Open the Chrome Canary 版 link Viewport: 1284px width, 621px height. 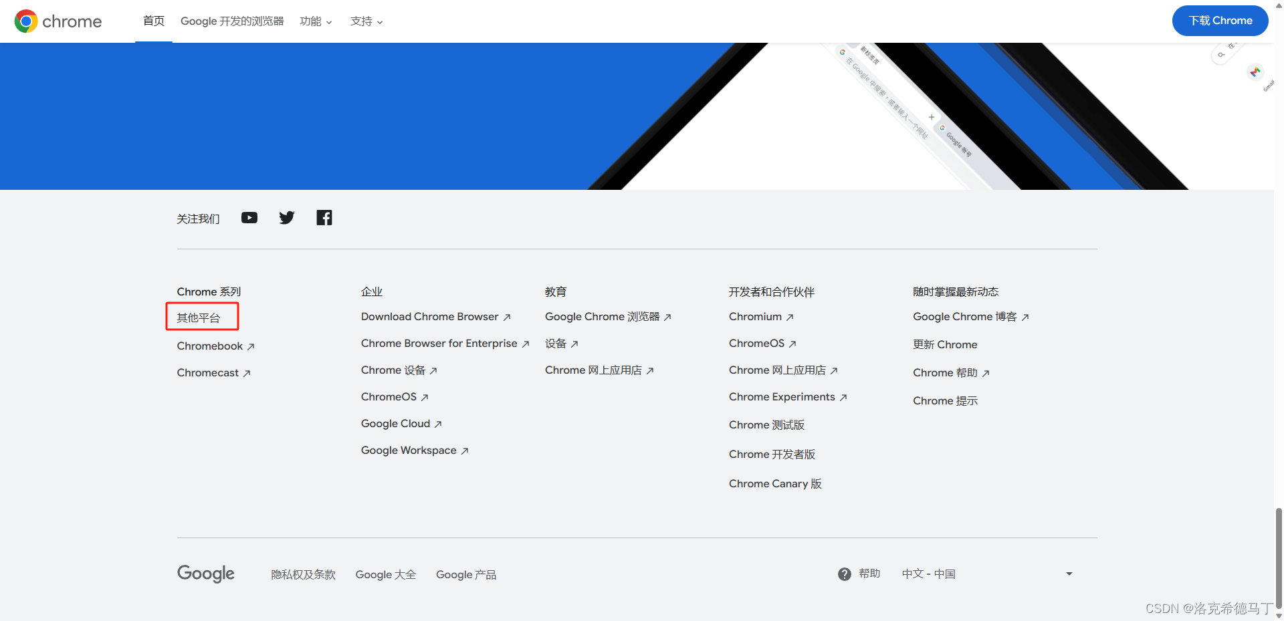coord(775,484)
